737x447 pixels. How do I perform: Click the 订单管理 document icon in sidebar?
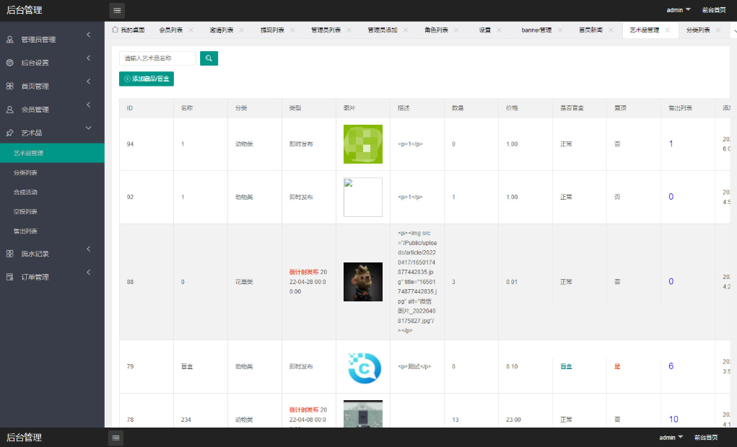(x=10, y=277)
